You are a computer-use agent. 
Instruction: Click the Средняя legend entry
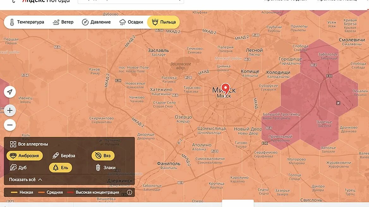tap(50, 192)
